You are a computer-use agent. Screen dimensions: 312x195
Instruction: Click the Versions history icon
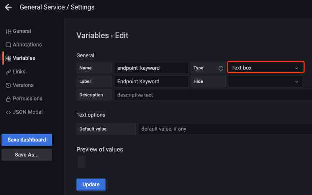point(8,85)
